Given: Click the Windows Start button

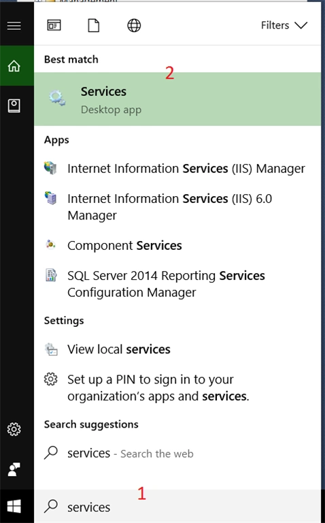Looking at the screenshot, I should [x=14, y=507].
